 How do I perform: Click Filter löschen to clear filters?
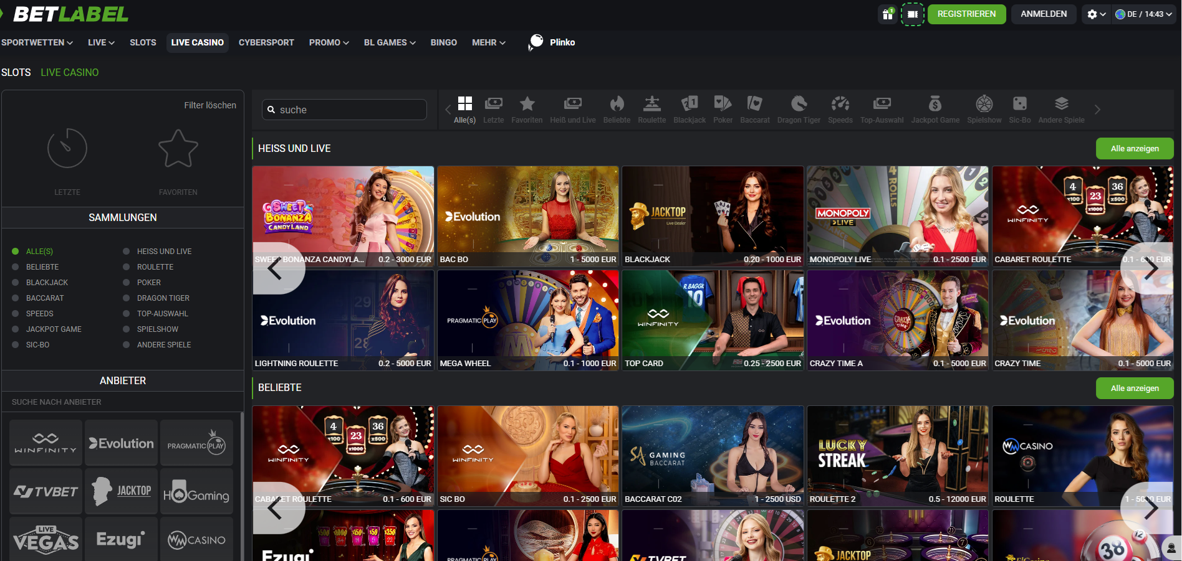[x=210, y=105]
